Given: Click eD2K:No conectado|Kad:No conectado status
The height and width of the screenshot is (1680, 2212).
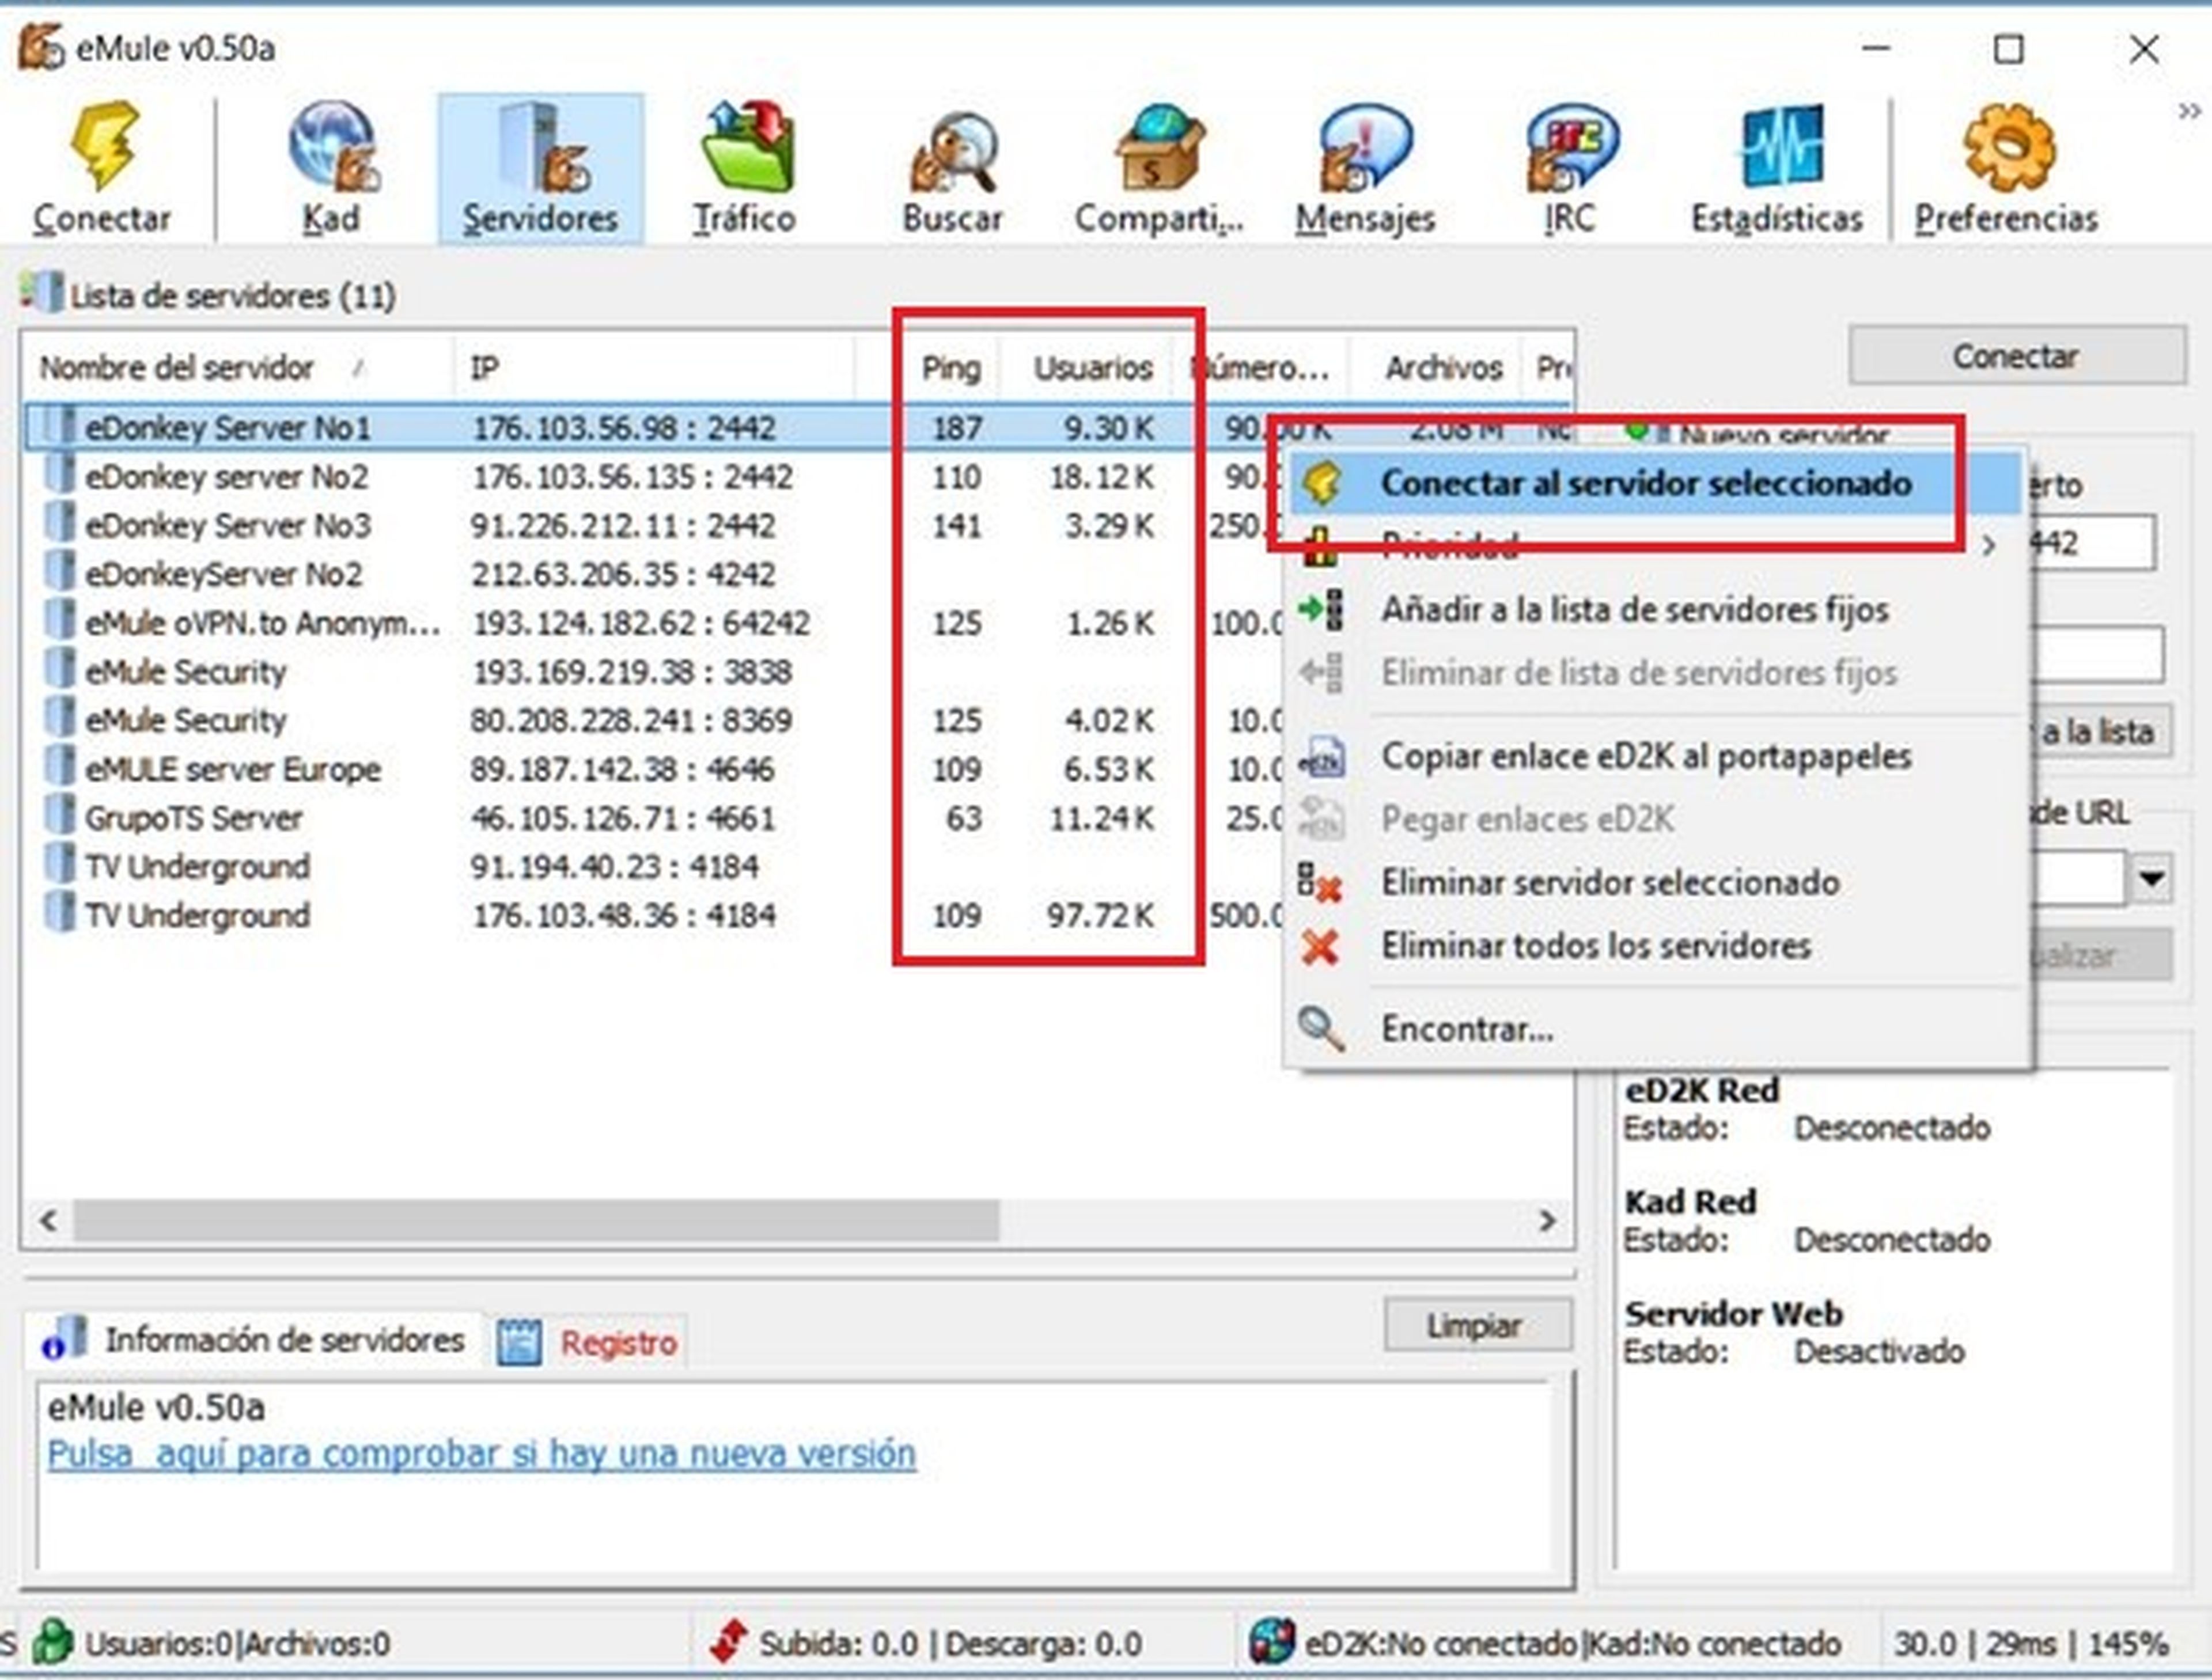Looking at the screenshot, I should (1573, 1643).
